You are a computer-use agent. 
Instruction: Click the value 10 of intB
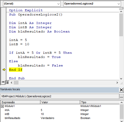click(x=42, y=114)
